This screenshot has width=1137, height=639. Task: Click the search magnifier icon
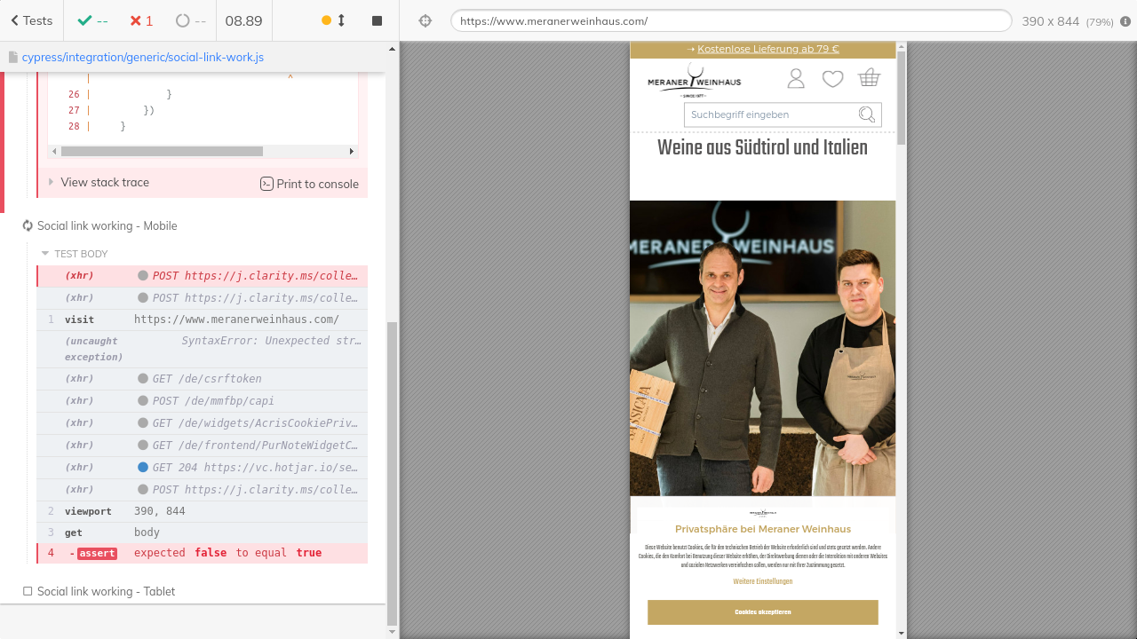pos(867,114)
